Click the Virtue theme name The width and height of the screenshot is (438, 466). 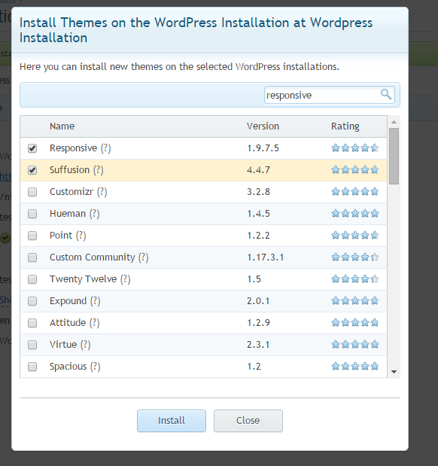pos(63,345)
